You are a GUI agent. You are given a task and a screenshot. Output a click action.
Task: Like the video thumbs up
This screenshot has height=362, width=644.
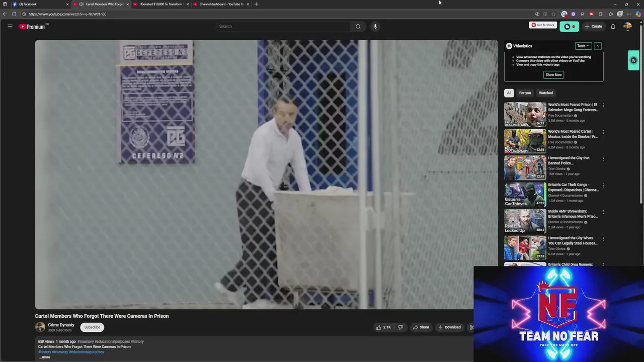(x=383, y=327)
